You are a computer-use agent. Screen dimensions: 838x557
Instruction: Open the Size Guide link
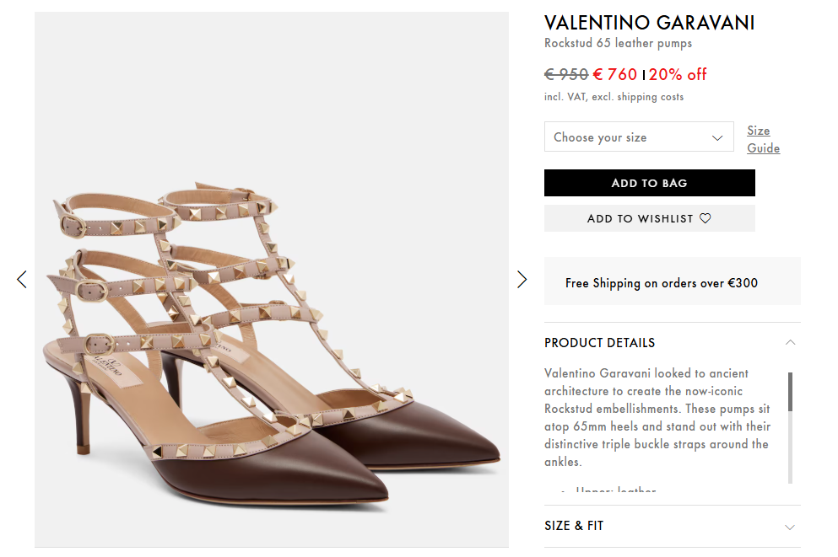tap(763, 139)
